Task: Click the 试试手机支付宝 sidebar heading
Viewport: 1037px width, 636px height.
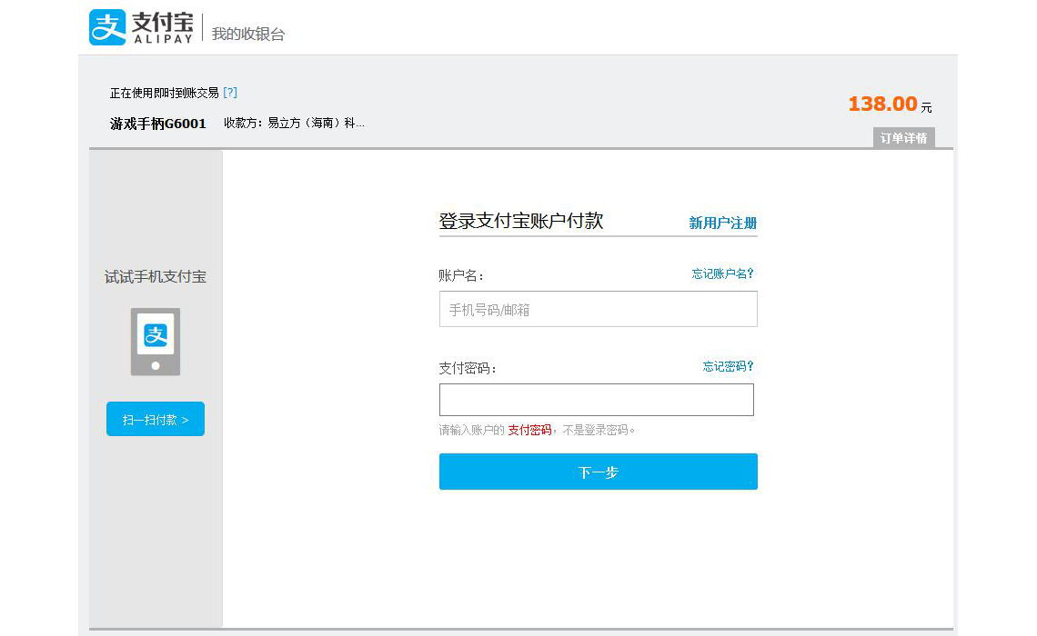Action: coord(156,277)
